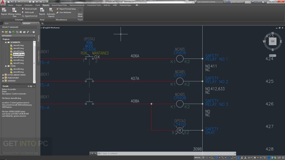
Task: Open the Home ribbon tab
Action: pyautogui.click(x=11, y=5)
